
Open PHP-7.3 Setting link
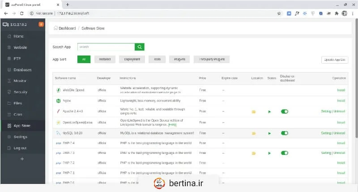326,153
